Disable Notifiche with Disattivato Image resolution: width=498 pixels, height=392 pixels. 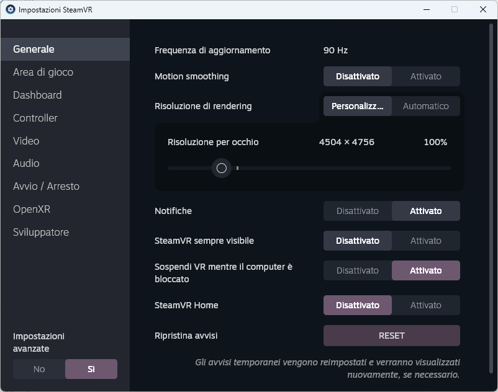tap(358, 211)
